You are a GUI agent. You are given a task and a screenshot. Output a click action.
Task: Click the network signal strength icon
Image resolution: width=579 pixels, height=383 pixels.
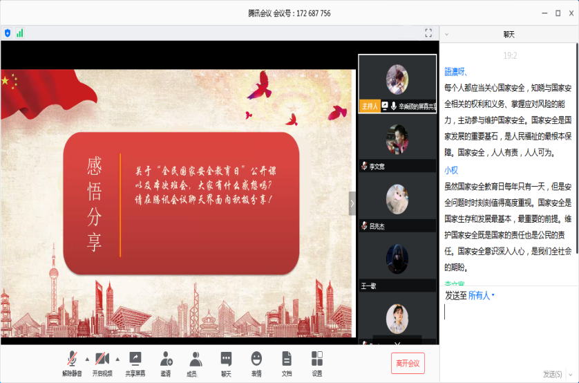20,32
